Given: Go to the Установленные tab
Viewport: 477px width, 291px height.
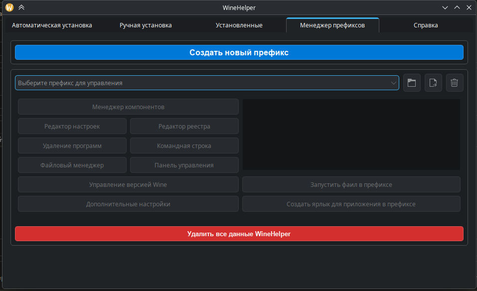Looking at the screenshot, I should [239, 25].
